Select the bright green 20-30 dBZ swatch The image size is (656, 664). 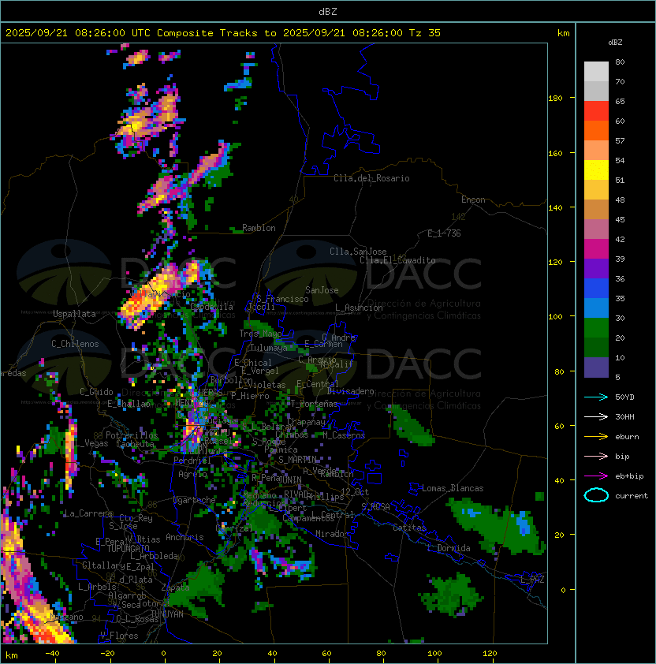tap(596, 328)
